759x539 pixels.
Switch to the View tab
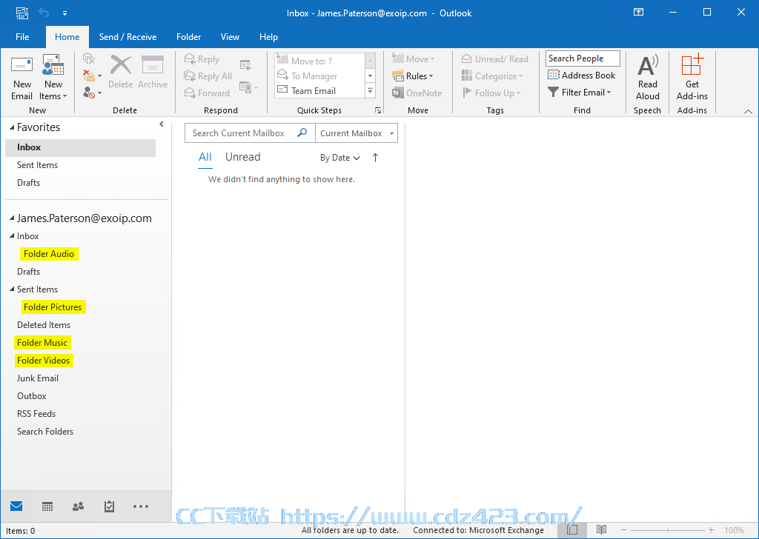point(230,37)
